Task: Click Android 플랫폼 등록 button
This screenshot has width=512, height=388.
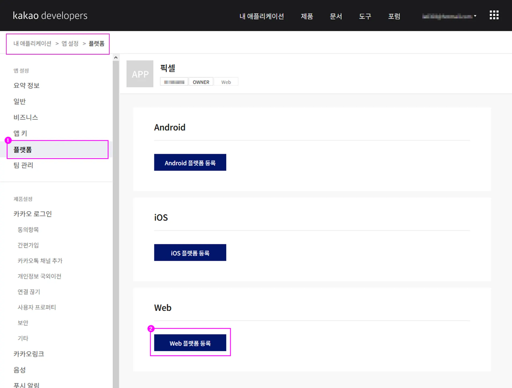Action: click(190, 162)
